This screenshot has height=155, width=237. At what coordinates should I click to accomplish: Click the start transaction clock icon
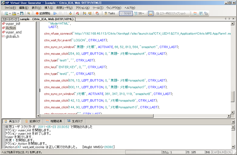click(x=85, y=13)
